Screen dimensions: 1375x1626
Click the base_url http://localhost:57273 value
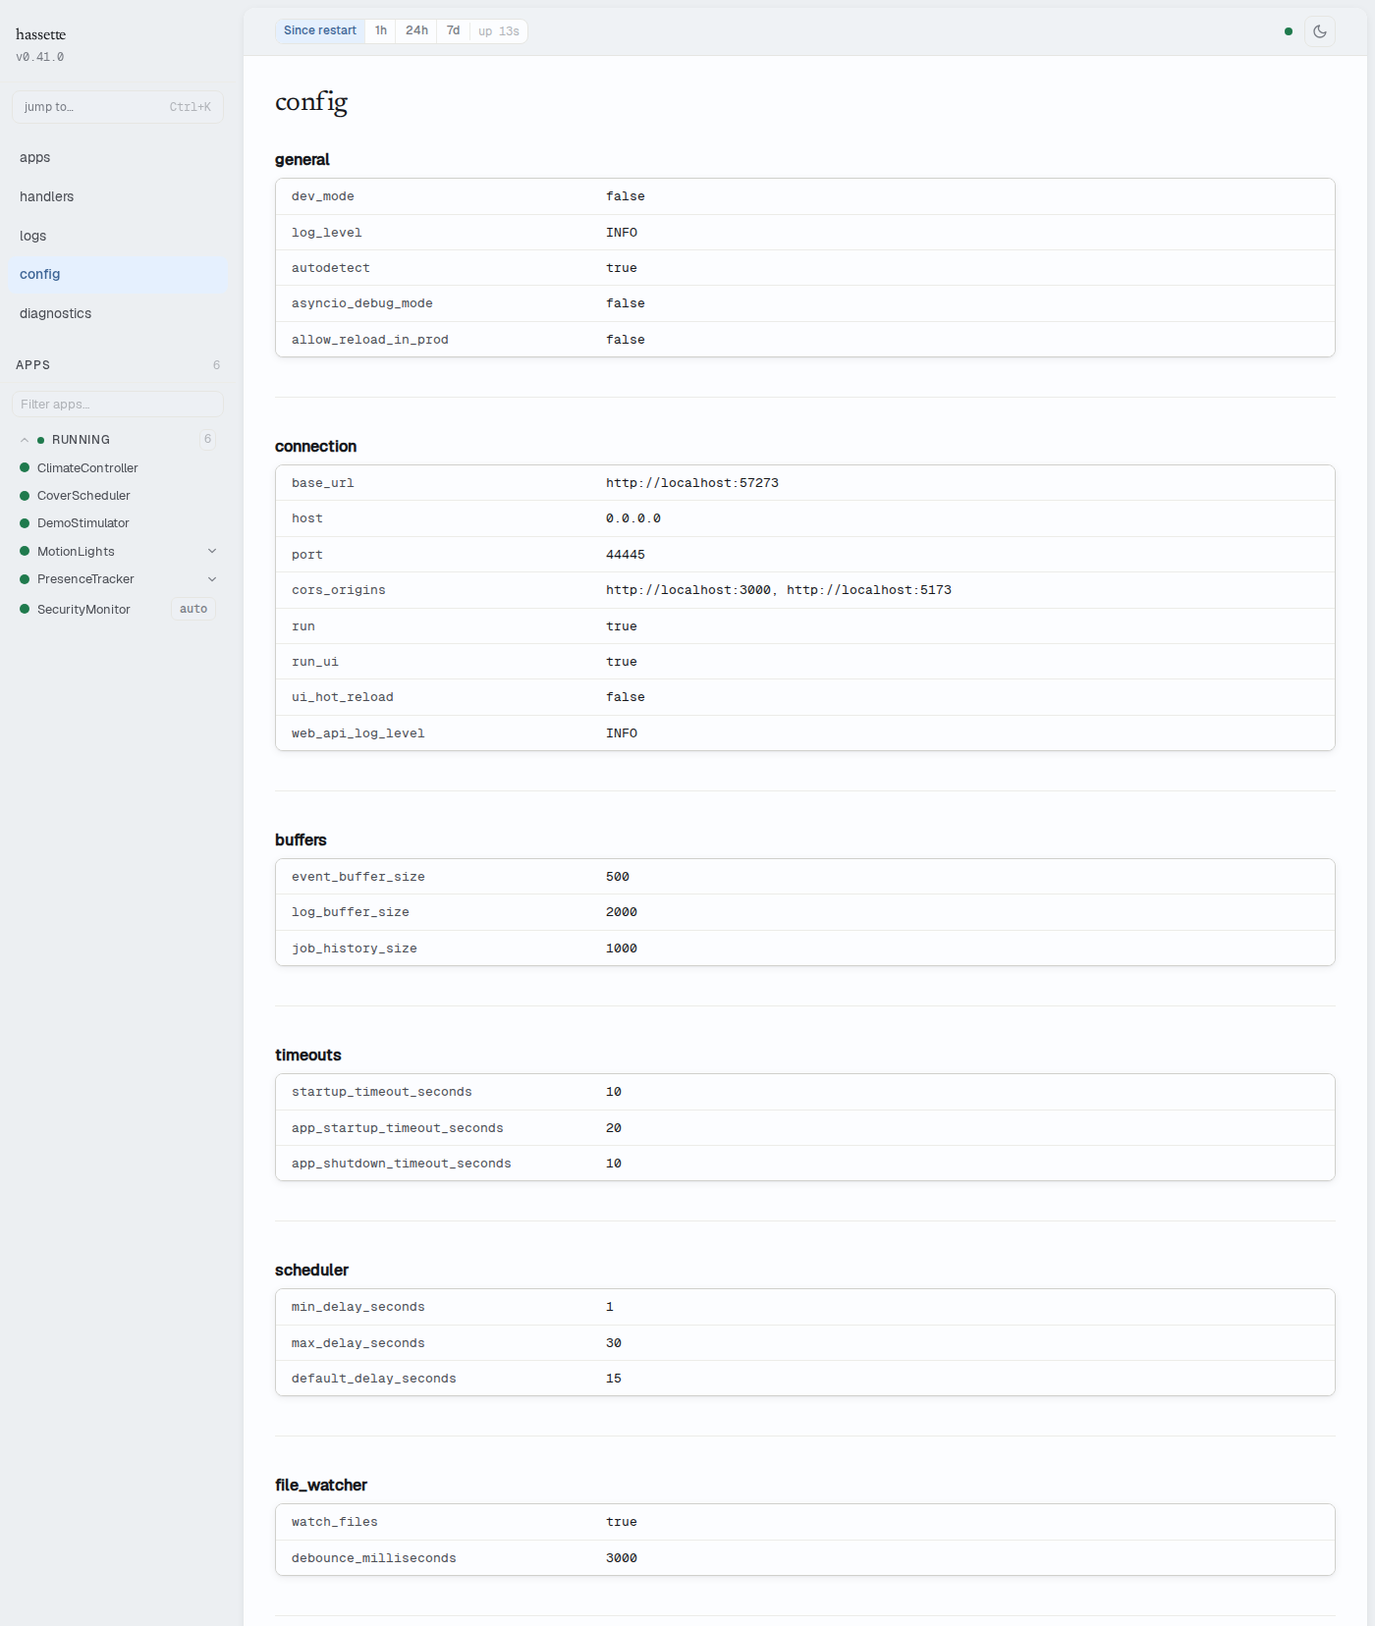pyautogui.click(x=692, y=483)
